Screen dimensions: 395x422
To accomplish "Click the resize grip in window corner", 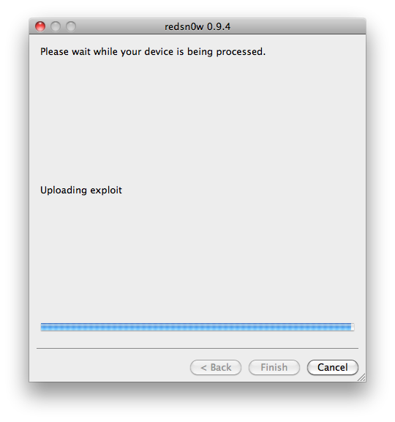I will (361, 377).
